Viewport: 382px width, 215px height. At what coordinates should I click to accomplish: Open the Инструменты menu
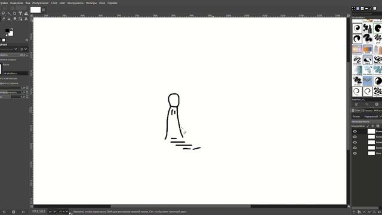click(x=75, y=3)
